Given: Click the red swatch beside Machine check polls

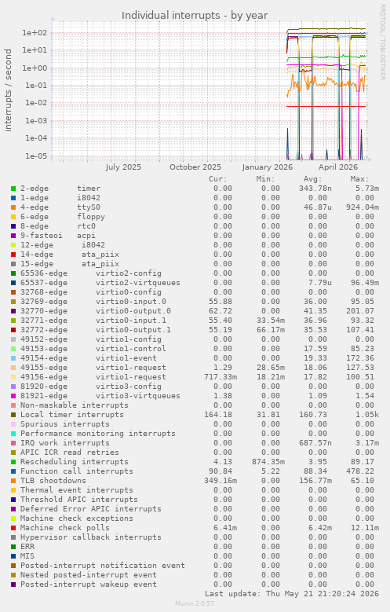Looking at the screenshot, I should [x=13, y=528].
